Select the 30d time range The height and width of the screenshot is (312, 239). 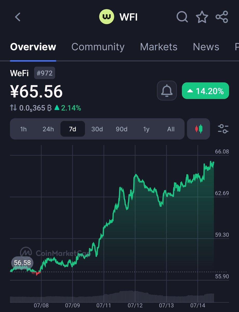[97, 129]
